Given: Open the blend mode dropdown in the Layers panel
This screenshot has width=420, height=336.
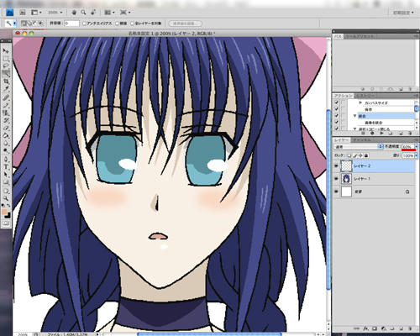Looking at the screenshot, I should coord(359,146).
